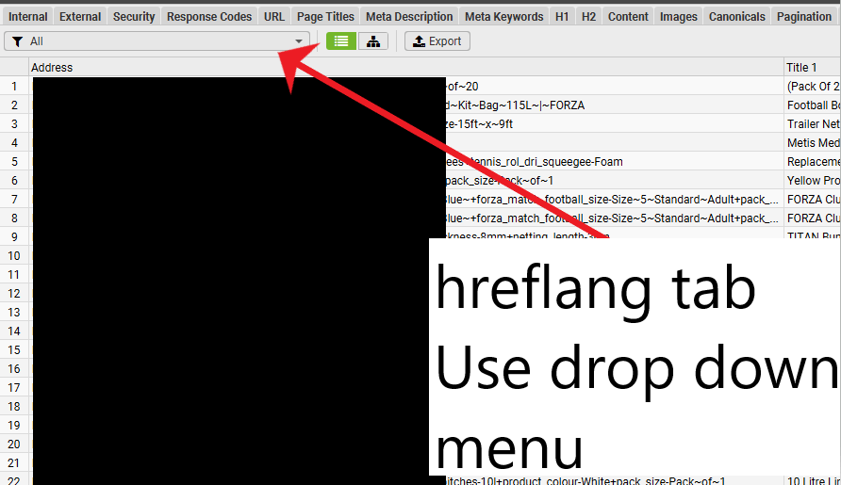Select the Security tab

click(134, 17)
